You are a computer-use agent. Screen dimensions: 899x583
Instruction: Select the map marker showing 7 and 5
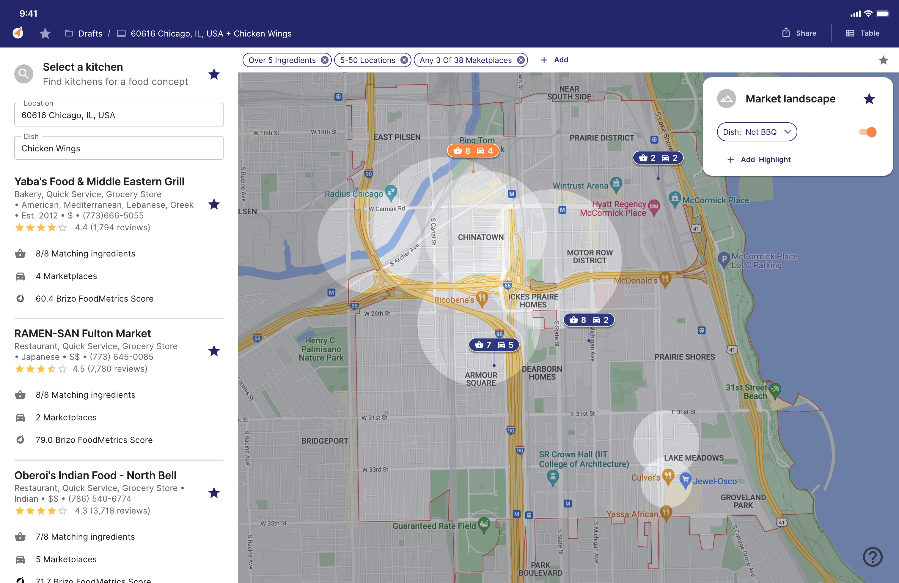click(494, 345)
